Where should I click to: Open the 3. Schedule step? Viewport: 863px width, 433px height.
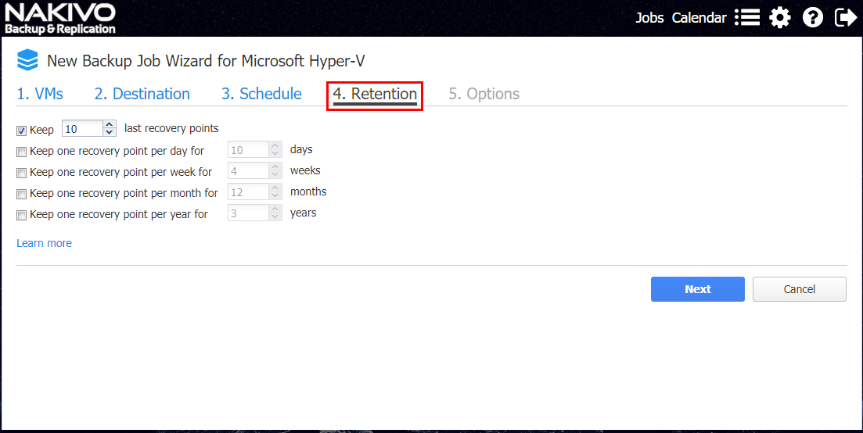click(x=261, y=94)
